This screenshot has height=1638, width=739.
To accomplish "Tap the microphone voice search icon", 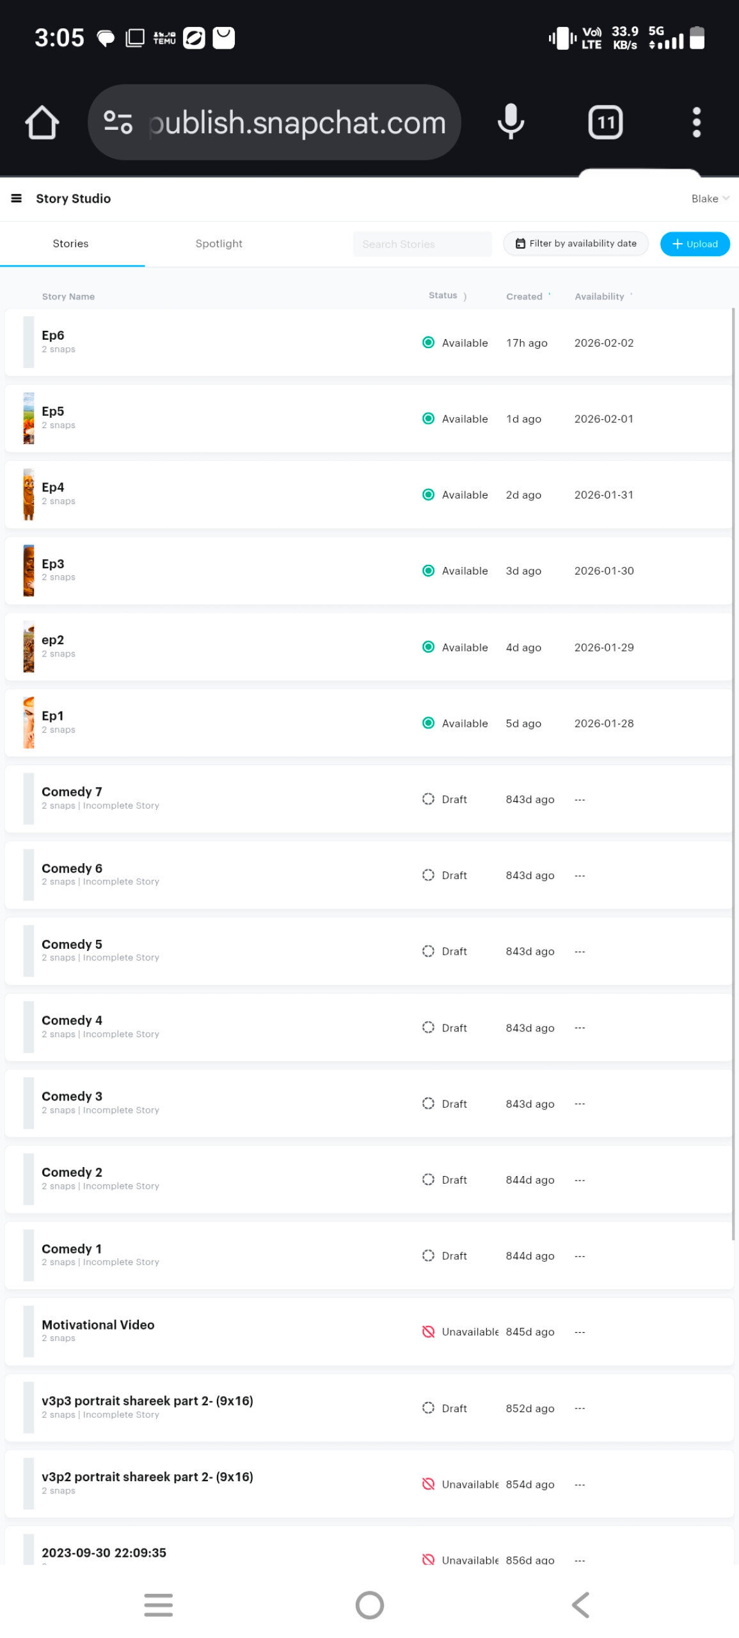I will pyautogui.click(x=511, y=122).
